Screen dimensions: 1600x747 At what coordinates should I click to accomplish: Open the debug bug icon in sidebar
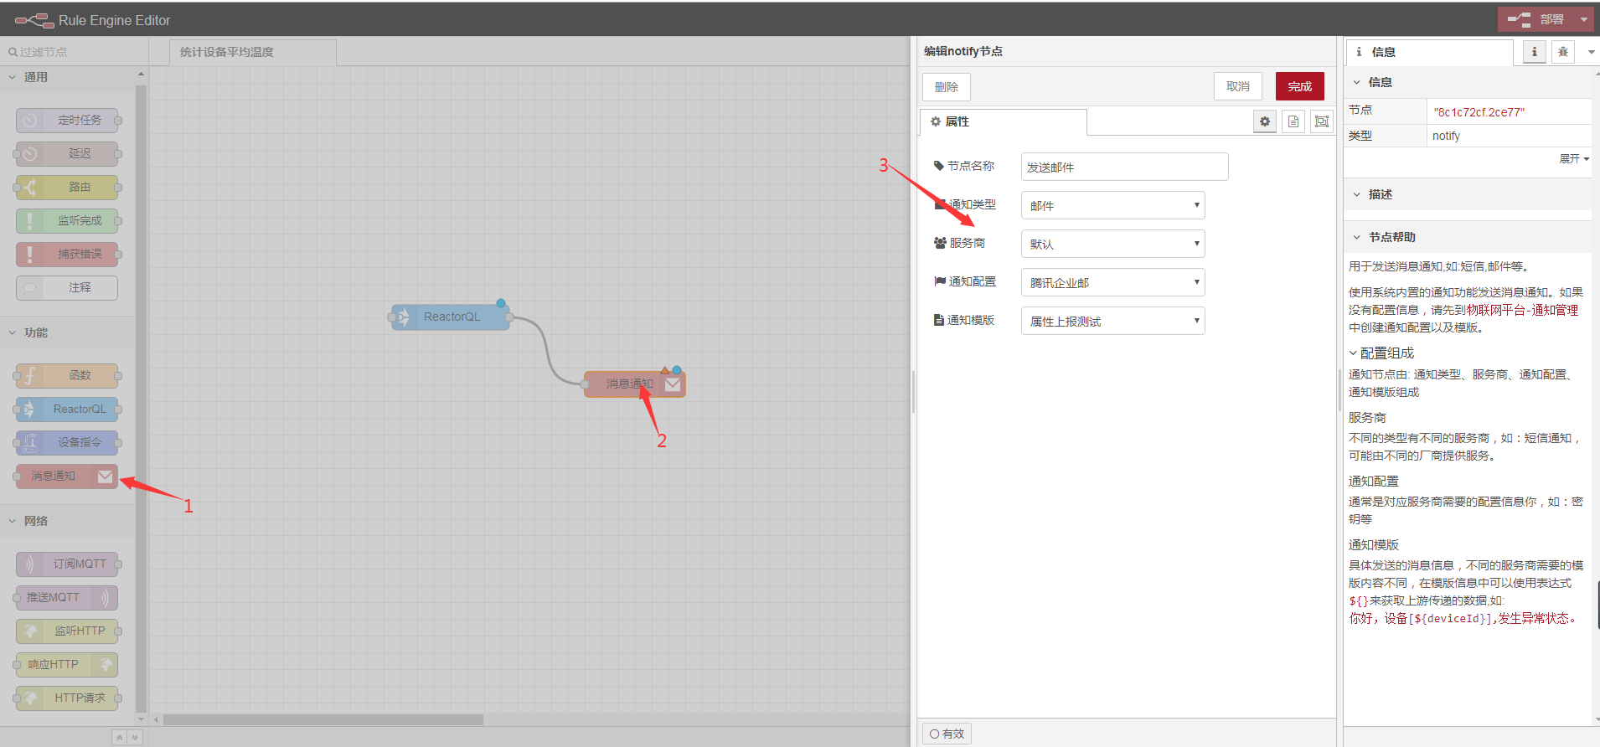tap(1562, 52)
